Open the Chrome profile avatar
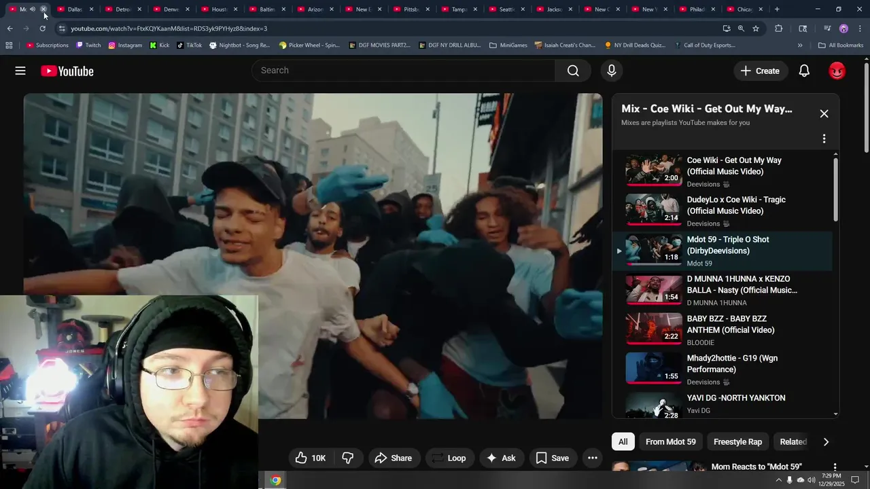 pos(843,29)
